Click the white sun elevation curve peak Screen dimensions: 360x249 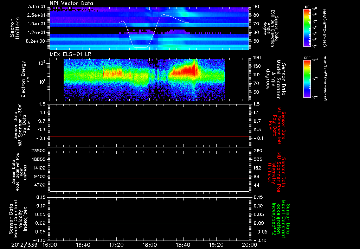point(163,15)
